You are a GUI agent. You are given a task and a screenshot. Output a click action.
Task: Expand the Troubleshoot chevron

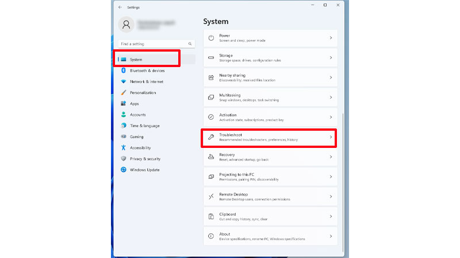coord(331,137)
